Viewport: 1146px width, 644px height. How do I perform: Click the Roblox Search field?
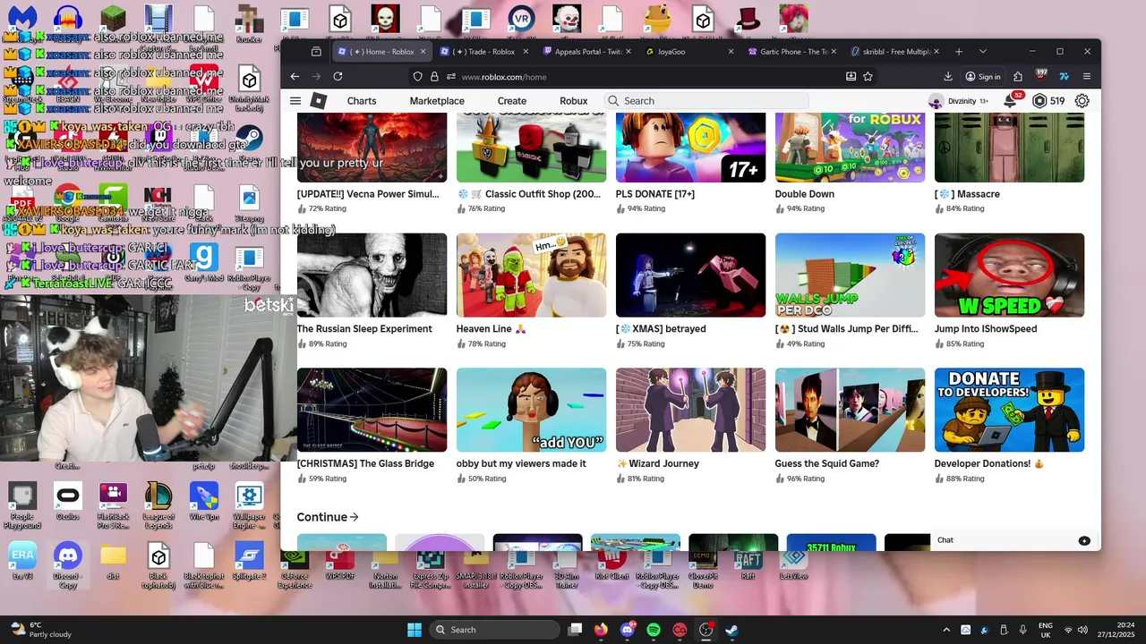(706, 101)
